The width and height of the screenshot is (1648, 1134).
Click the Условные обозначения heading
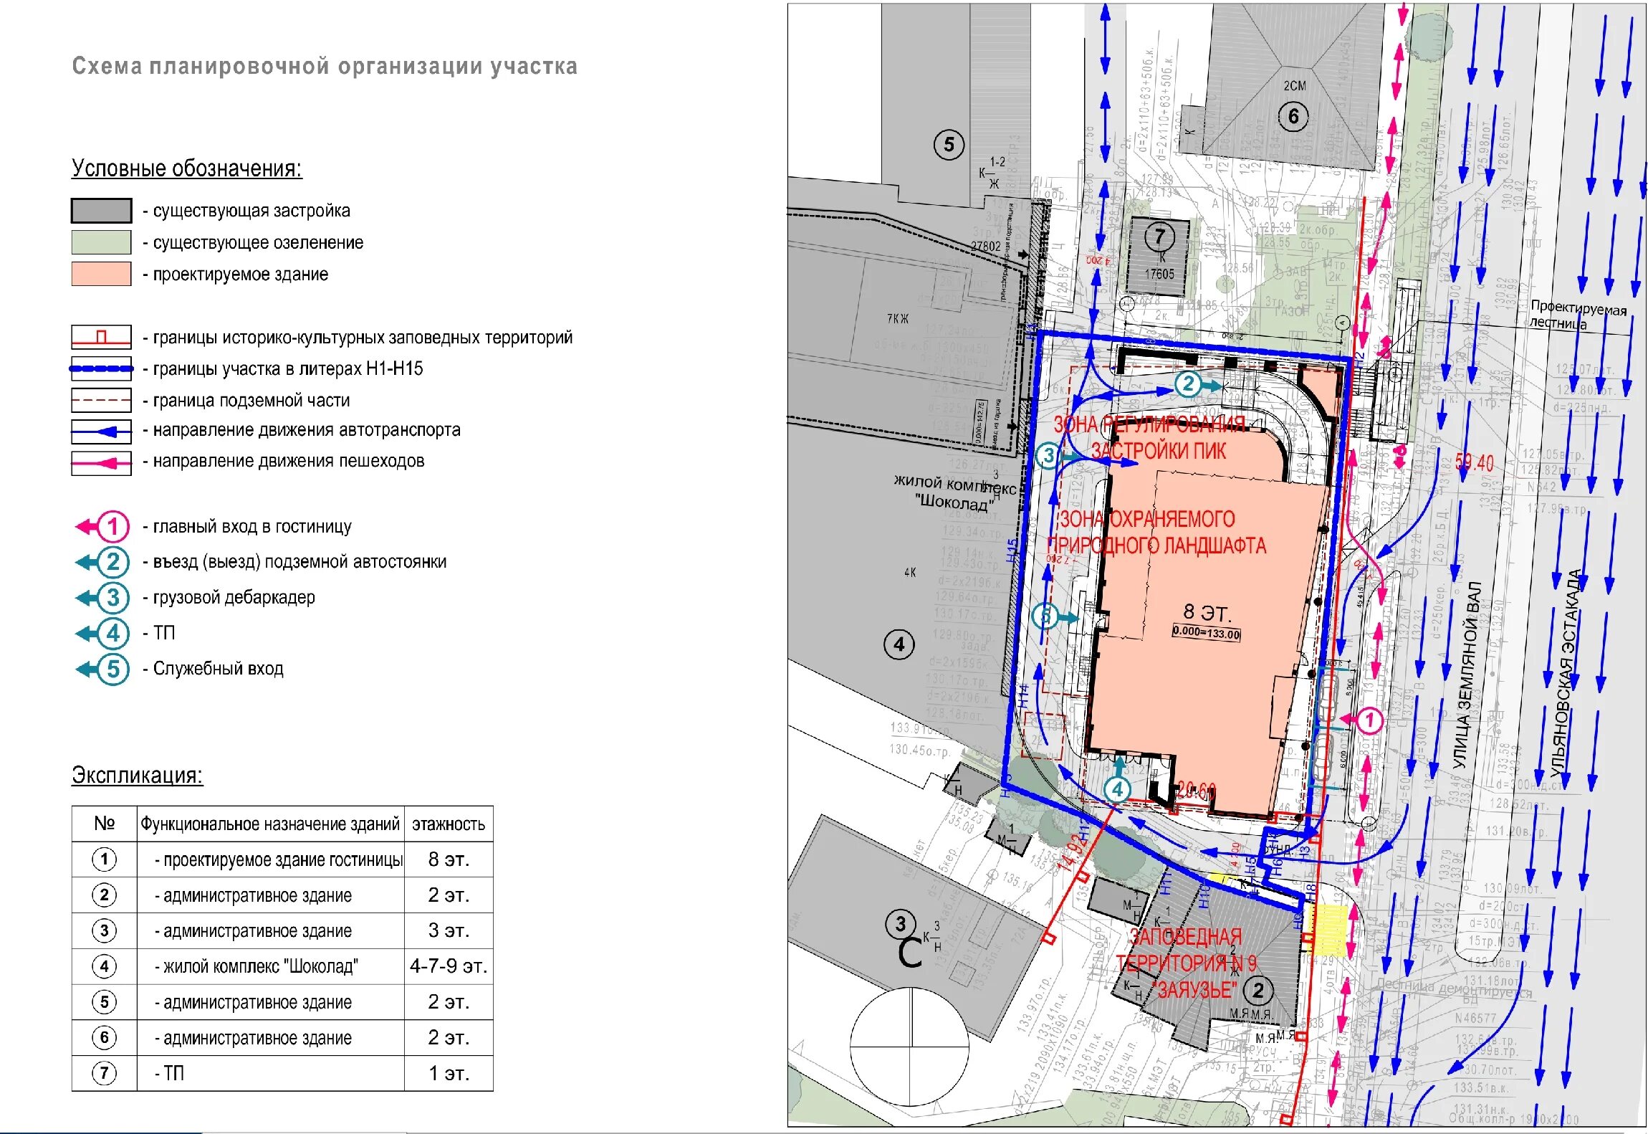click(186, 168)
